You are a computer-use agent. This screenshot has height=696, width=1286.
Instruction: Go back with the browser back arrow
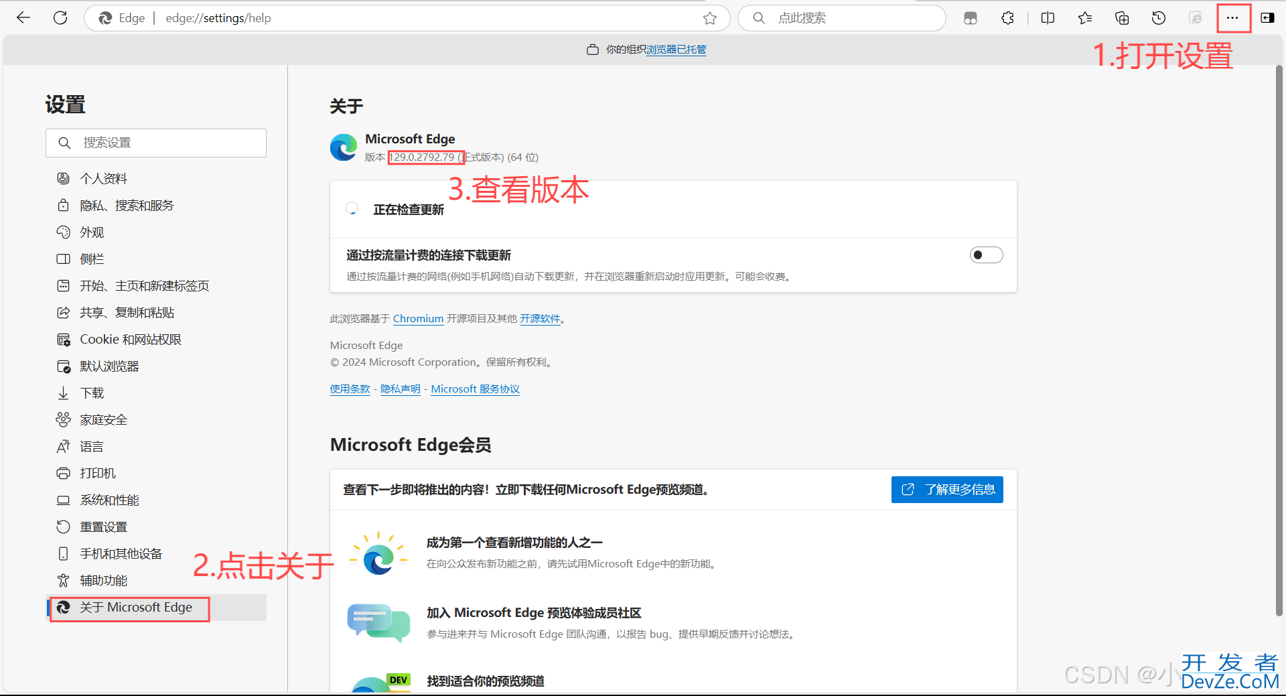(23, 18)
